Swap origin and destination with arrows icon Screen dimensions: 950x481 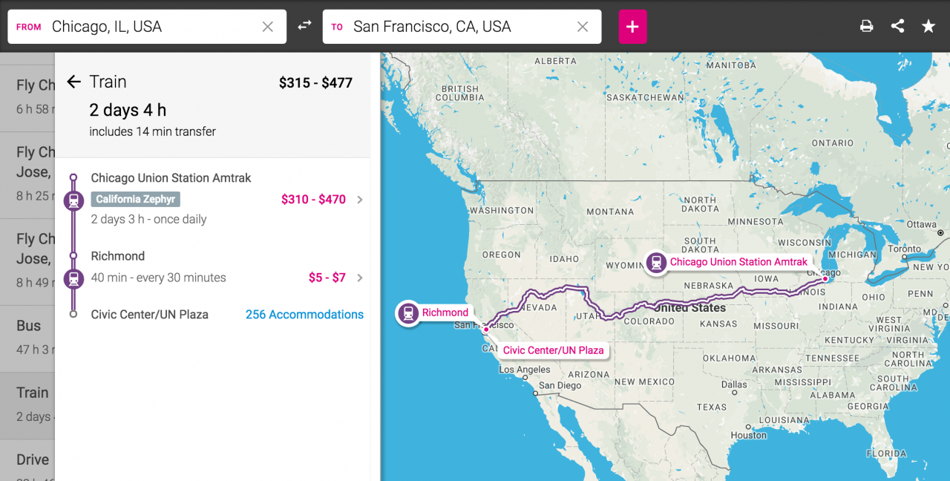click(304, 26)
